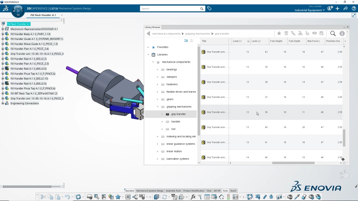Viewport: 358px width, 201px height.
Task: Click the chain link icon in Library Browser toolbar
Action: point(314,33)
